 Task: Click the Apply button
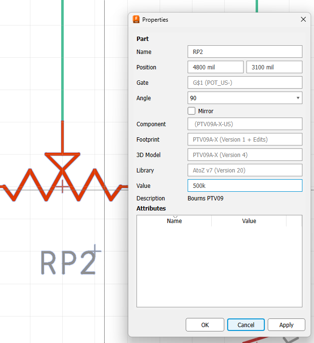coord(287,325)
